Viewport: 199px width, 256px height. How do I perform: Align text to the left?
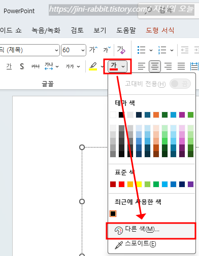142,66
